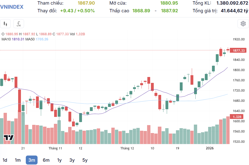Show the 5y chart range

coord(85,160)
